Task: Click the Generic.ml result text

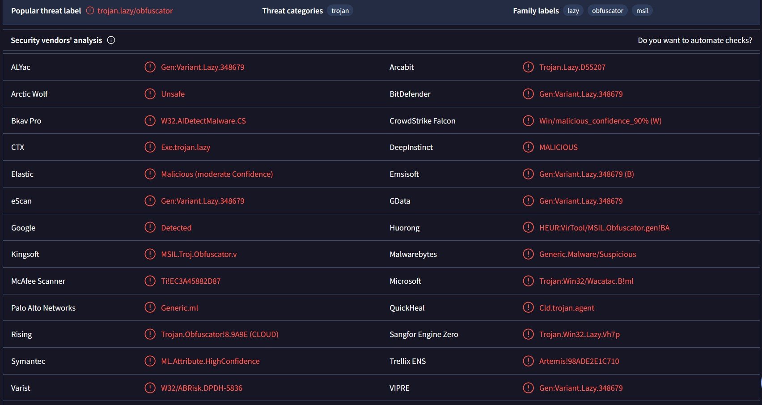Action: [179, 308]
